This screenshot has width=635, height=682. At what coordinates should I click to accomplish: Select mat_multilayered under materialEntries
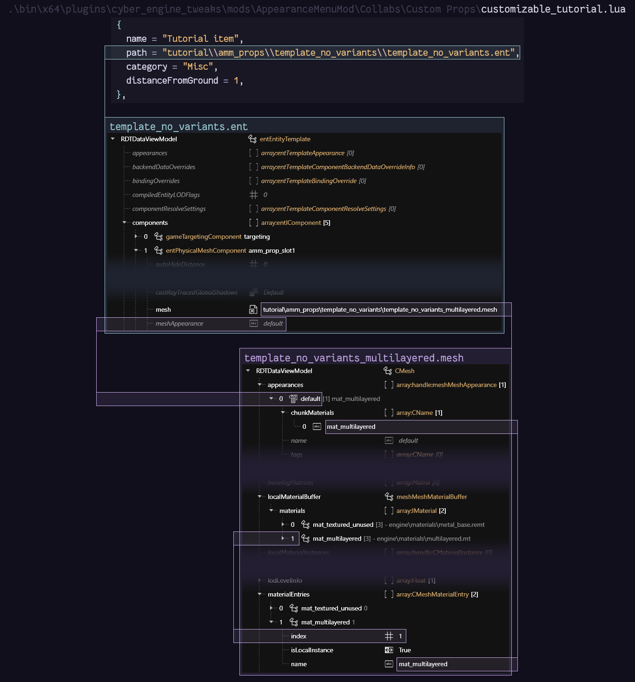[325, 622]
